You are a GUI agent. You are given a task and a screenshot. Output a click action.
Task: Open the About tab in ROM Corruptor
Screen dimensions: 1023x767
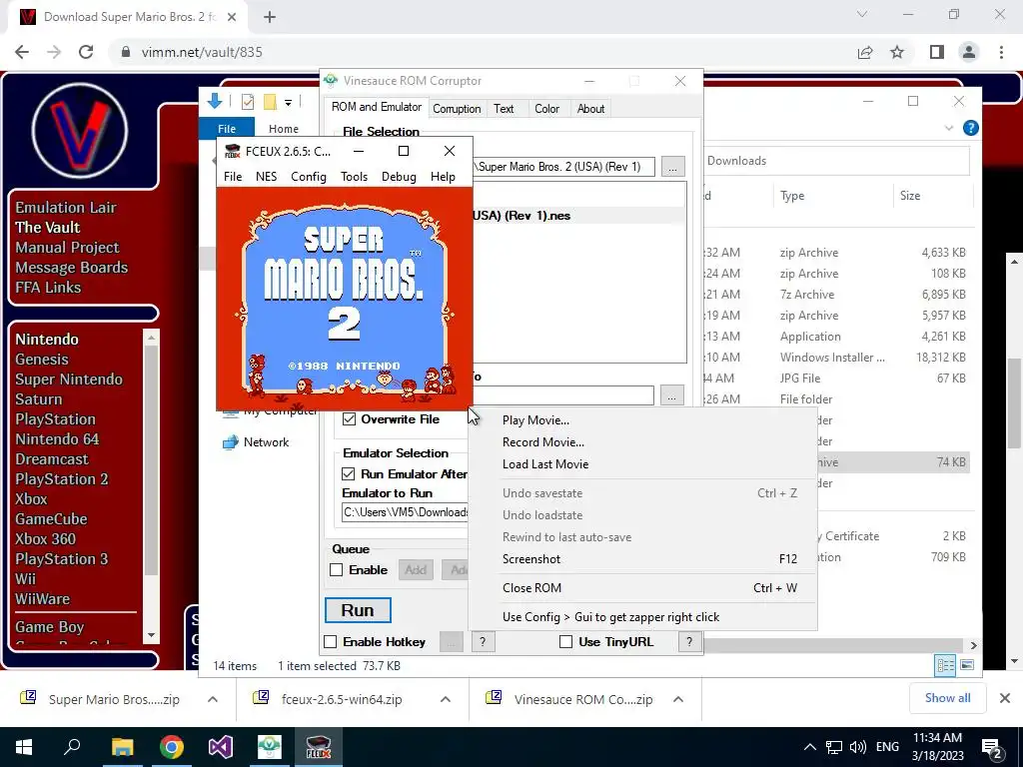tap(590, 109)
